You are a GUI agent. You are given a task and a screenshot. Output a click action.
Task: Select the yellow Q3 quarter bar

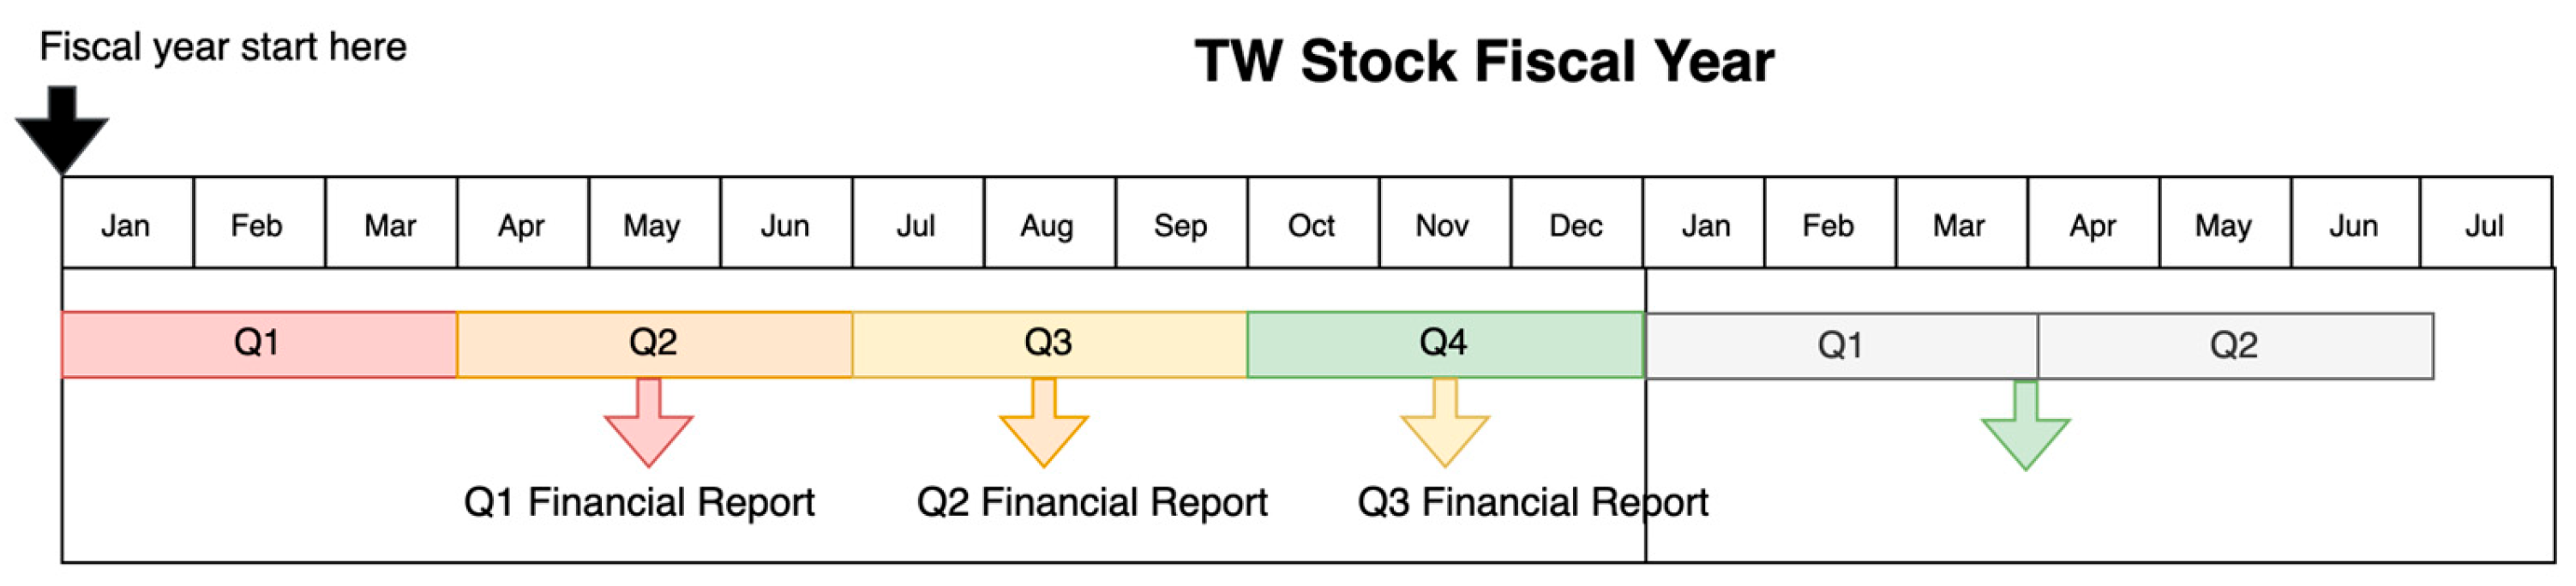click(x=1049, y=344)
